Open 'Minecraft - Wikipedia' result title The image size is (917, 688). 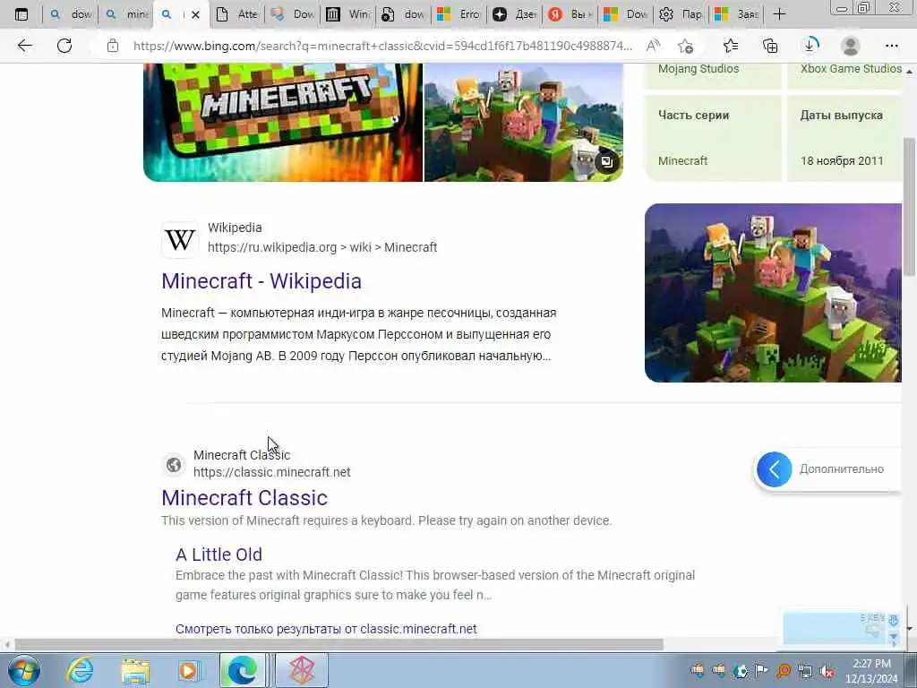261,281
